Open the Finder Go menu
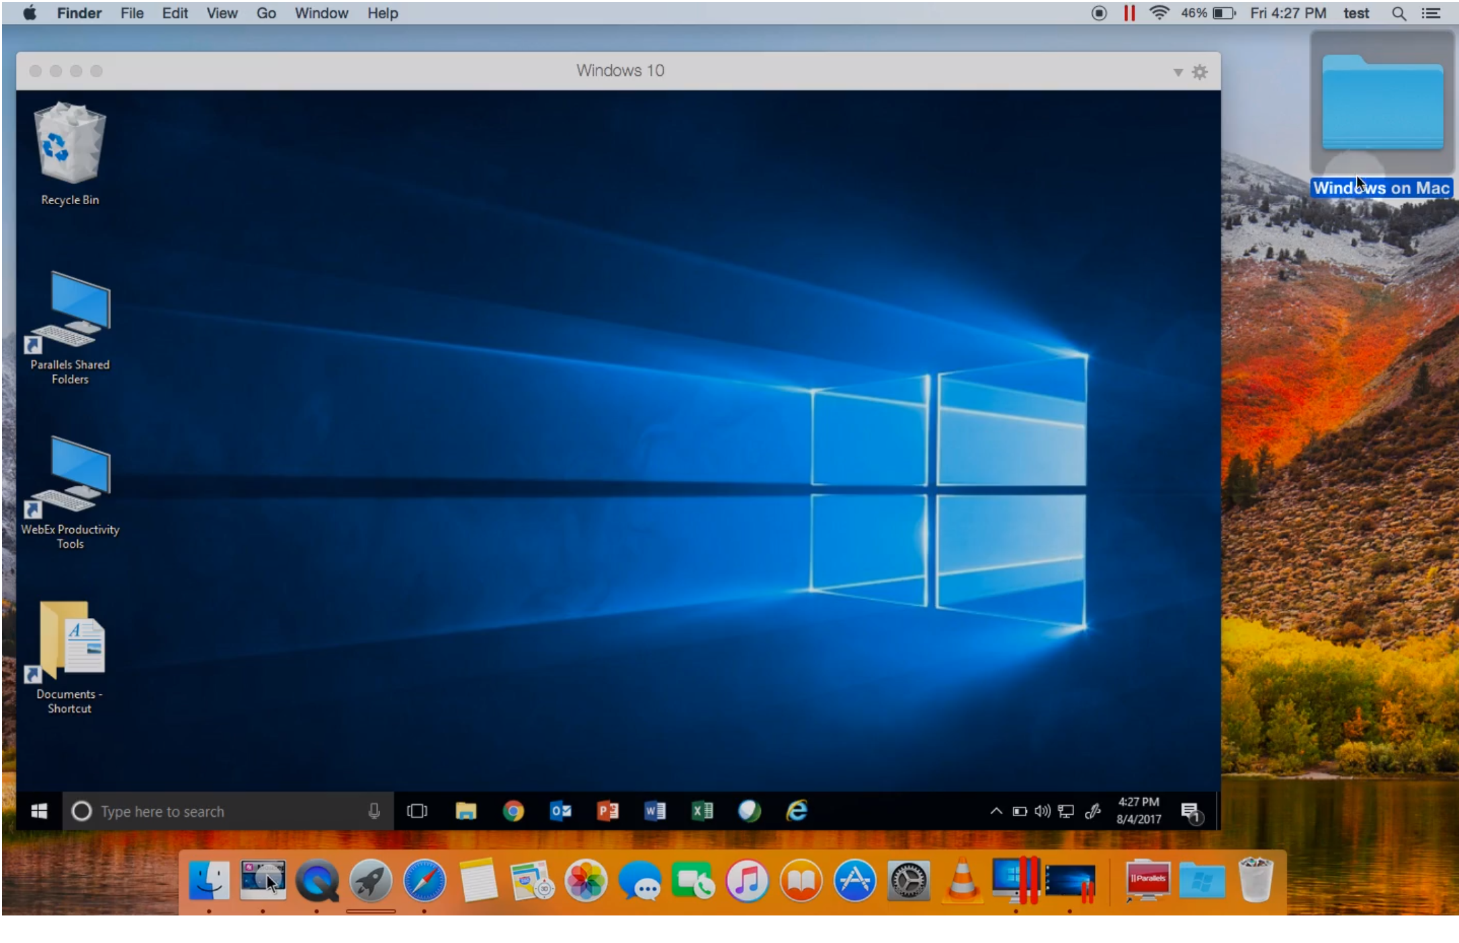 tap(266, 13)
